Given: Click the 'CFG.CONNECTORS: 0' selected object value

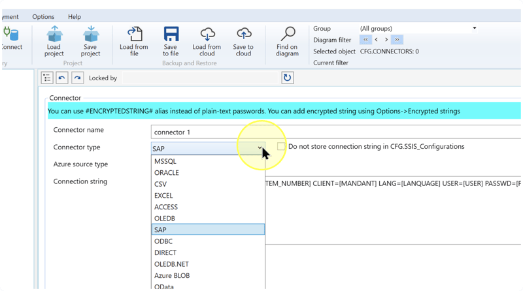Looking at the screenshot, I should pos(389,52).
